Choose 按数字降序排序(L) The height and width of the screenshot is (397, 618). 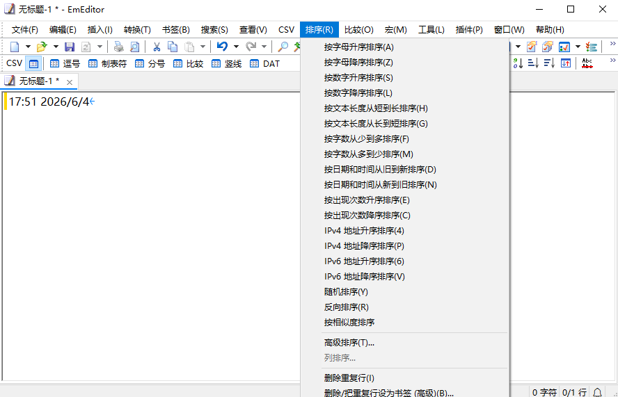pos(405,93)
